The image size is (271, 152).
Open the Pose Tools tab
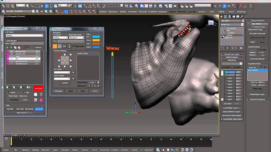coord(20,109)
